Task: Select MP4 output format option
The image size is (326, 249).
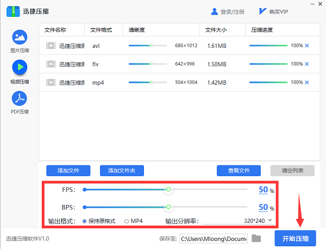Action: (x=127, y=221)
